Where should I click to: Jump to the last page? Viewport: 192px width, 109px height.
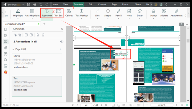pos(106,105)
